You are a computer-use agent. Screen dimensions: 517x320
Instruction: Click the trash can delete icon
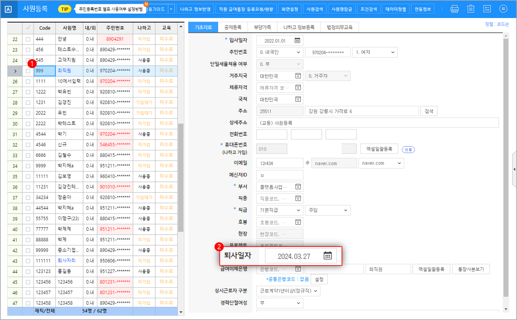pyautogui.click(x=471, y=9)
